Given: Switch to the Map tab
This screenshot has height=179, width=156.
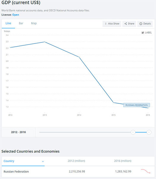Looking at the screenshot, I should (x=34, y=23).
